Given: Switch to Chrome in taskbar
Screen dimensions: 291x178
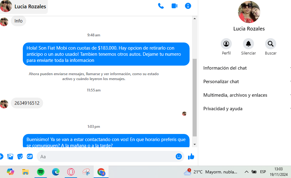Looking at the screenshot, I should [101, 172].
